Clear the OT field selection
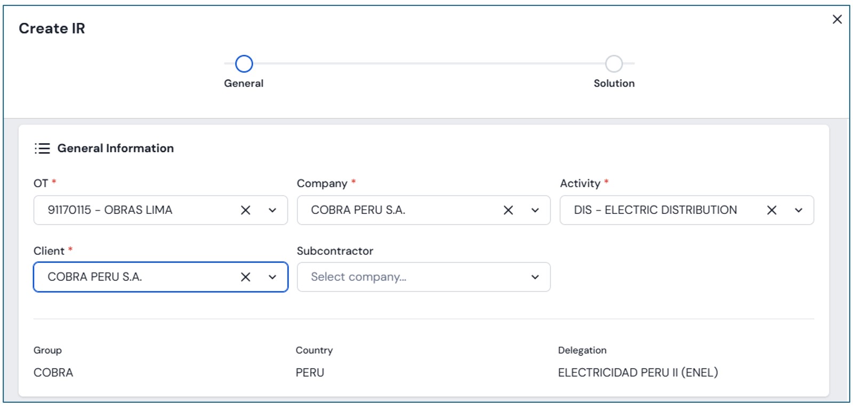 [245, 210]
